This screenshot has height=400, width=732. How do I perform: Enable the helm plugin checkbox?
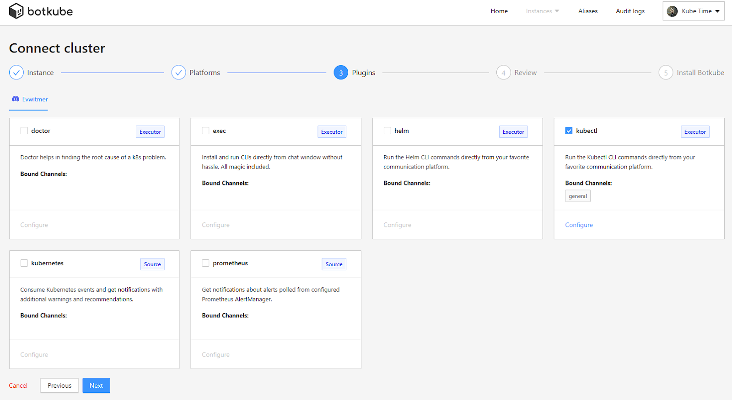pos(388,131)
